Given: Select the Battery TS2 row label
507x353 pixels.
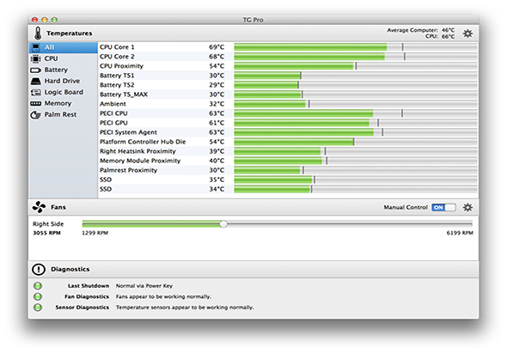Looking at the screenshot, I should (x=117, y=85).
